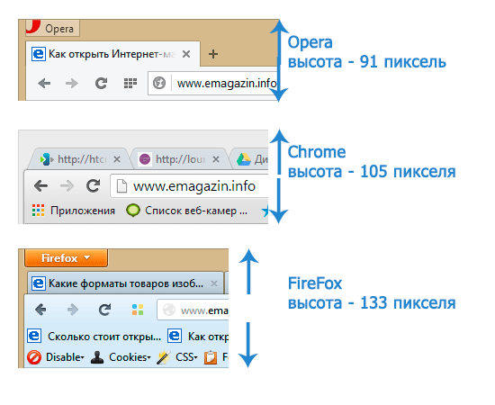Select Firefox tab Какие форматы товаров
Image resolution: width=495 pixels, height=405 pixels.
click(126, 283)
